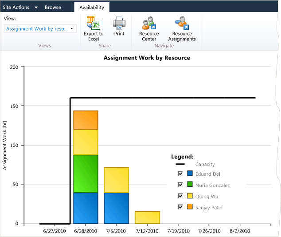Click the orange Sanjay Patel bar segment

[86, 120]
